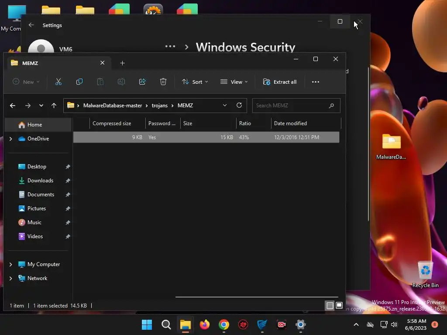
Task: Open Videos quick access folder
Action: click(x=35, y=236)
